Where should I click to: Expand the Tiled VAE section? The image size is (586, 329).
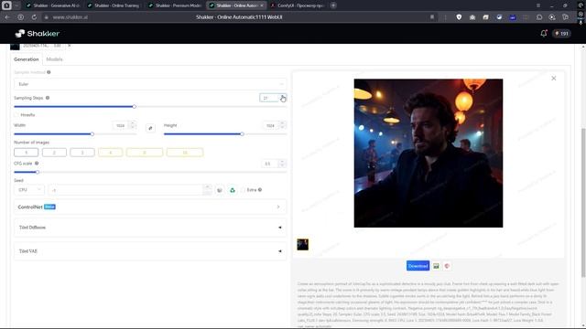[x=150, y=251]
